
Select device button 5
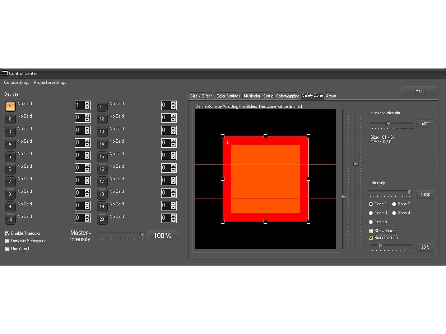pos(10,157)
